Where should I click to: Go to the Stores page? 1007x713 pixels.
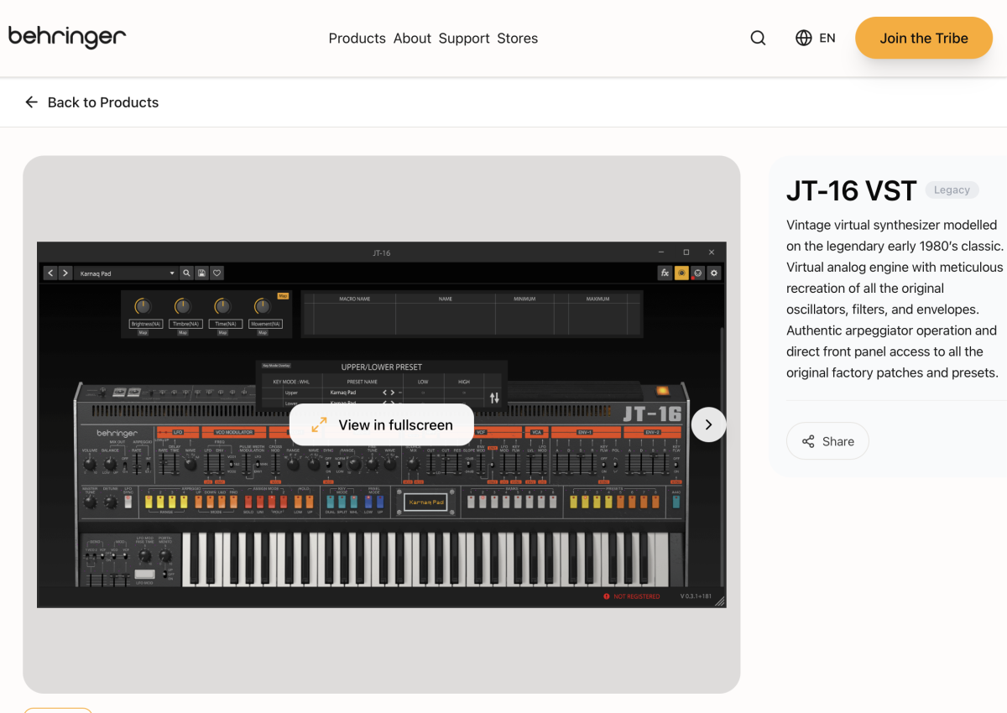[x=517, y=39]
